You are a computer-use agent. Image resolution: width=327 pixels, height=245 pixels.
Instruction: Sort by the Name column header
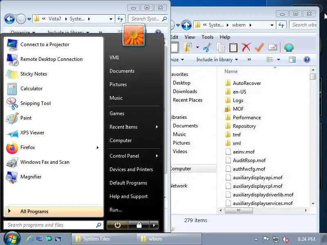tap(231, 71)
